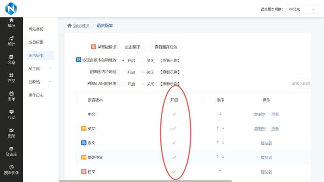Click the horizontal scrollbar at the bottom
The image size is (324, 182).
(145, 181)
